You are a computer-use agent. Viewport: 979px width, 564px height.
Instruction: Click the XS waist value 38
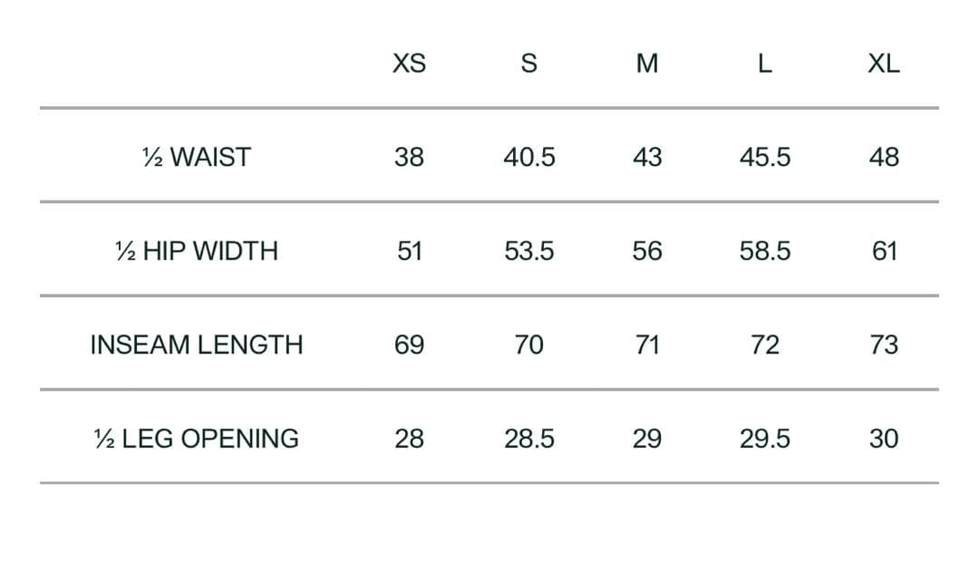click(409, 157)
